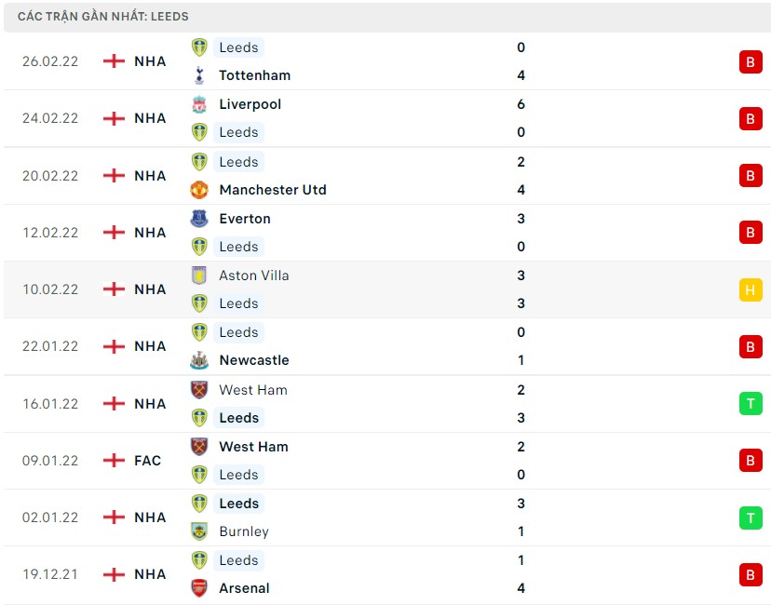
Task: Click the Newcastle club crest icon
Action: pos(199,360)
